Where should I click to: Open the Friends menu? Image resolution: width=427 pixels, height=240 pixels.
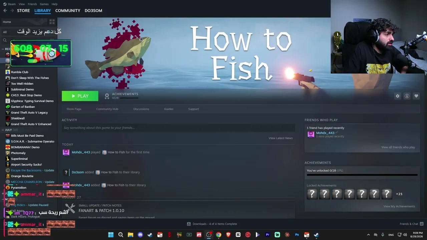coord(32,4)
